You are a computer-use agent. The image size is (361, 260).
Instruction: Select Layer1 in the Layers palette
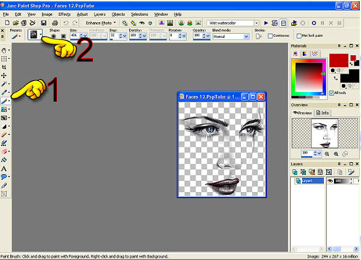click(309, 181)
